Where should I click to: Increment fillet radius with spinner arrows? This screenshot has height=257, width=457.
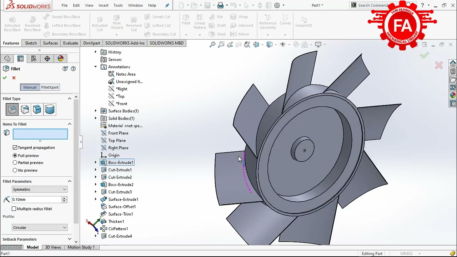click(x=64, y=198)
